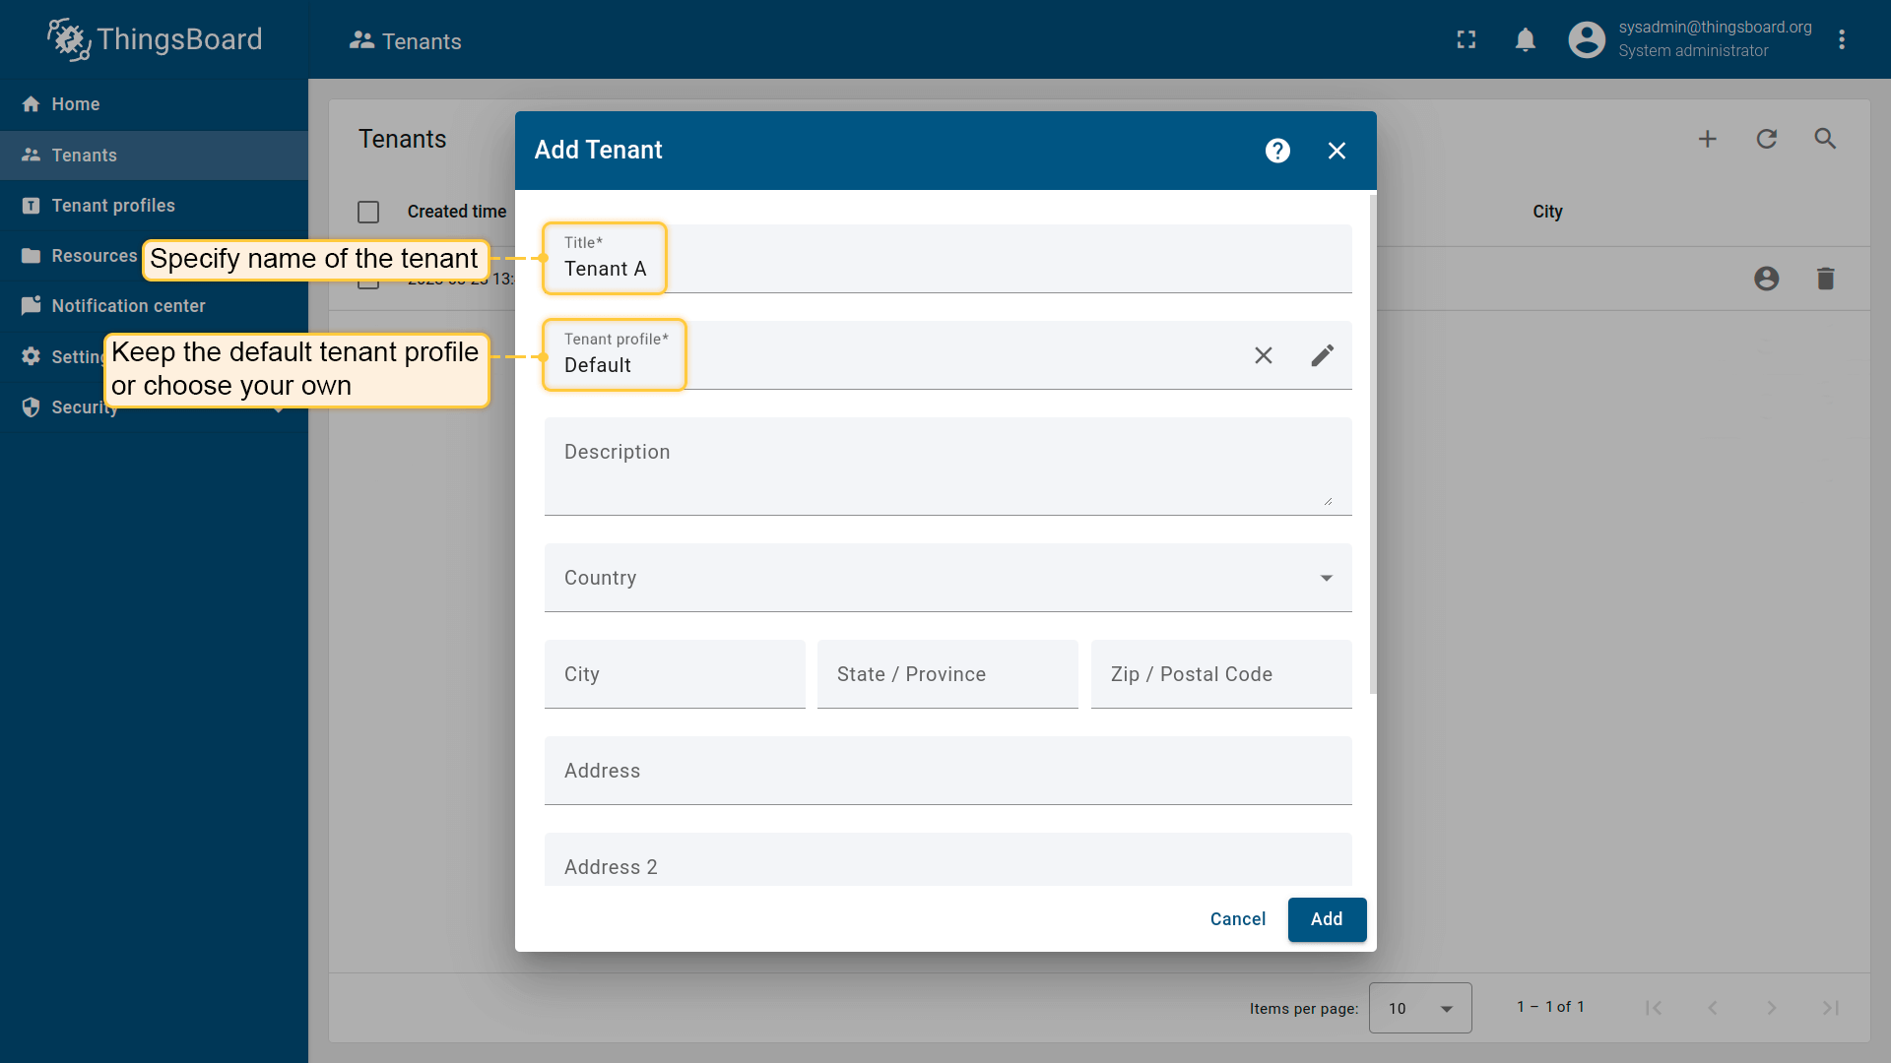Click the dialog's vertical scrollbar
The width and height of the screenshot is (1891, 1063).
coord(1372,443)
